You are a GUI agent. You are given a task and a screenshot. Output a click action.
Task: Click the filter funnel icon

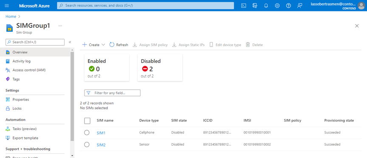[x=88, y=93]
